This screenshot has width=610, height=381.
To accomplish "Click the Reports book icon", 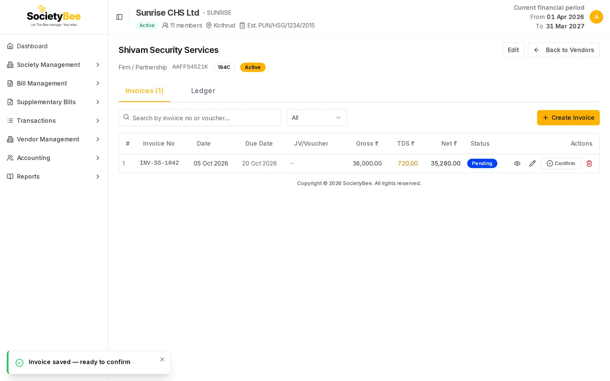I will (10, 176).
